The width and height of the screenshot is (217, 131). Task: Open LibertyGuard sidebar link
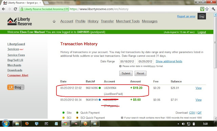(16, 44)
